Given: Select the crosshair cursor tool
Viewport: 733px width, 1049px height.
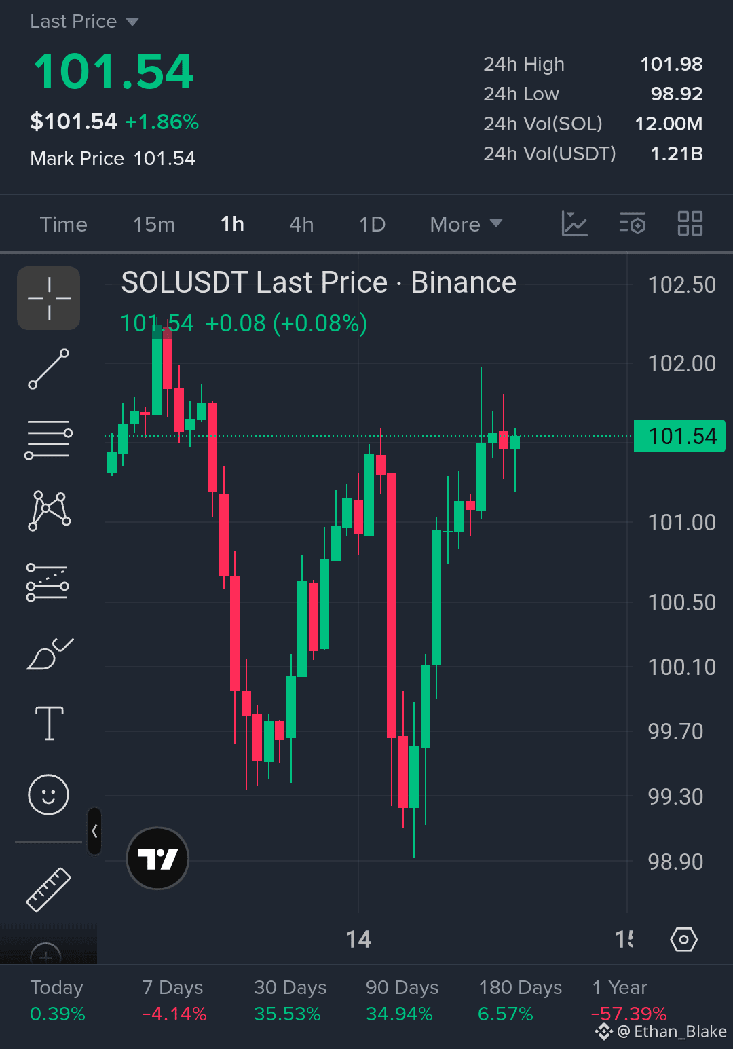Looking at the screenshot, I should [x=49, y=298].
